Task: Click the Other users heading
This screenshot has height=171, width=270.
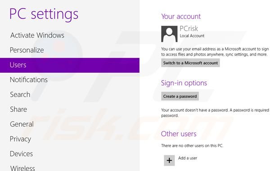Action: pyautogui.click(x=179, y=134)
